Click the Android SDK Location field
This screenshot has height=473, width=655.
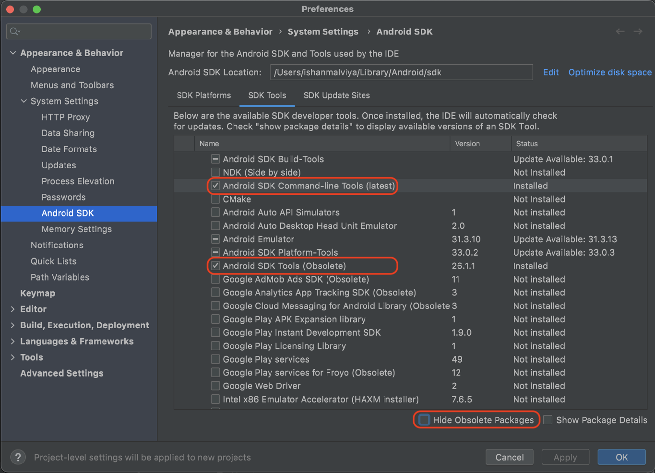(x=401, y=72)
